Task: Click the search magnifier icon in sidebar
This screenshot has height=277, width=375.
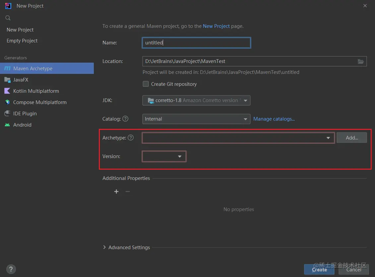Action: (x=8, y=18)
